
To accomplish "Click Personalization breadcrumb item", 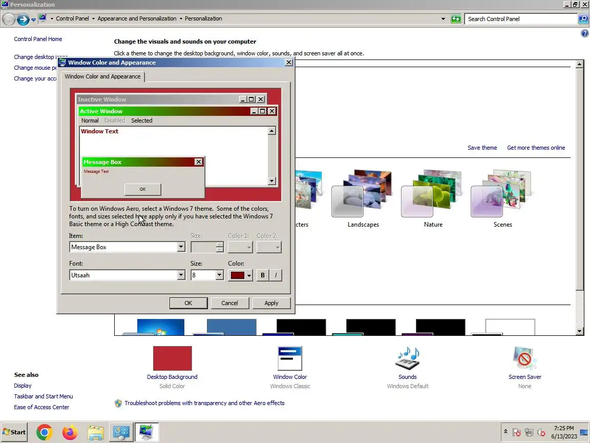I will [203, 18].
